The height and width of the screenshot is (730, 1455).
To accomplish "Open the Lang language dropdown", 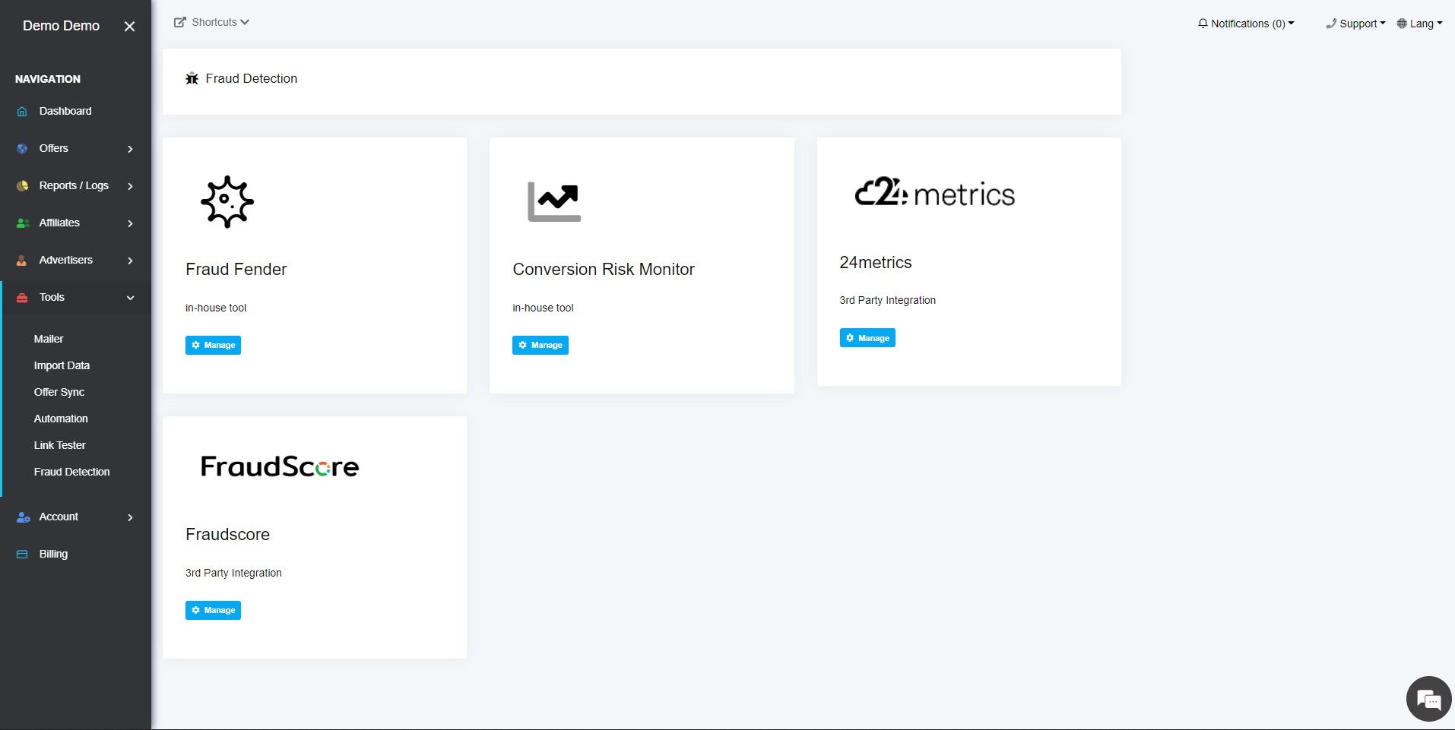I will click(x=1419, y=24).
